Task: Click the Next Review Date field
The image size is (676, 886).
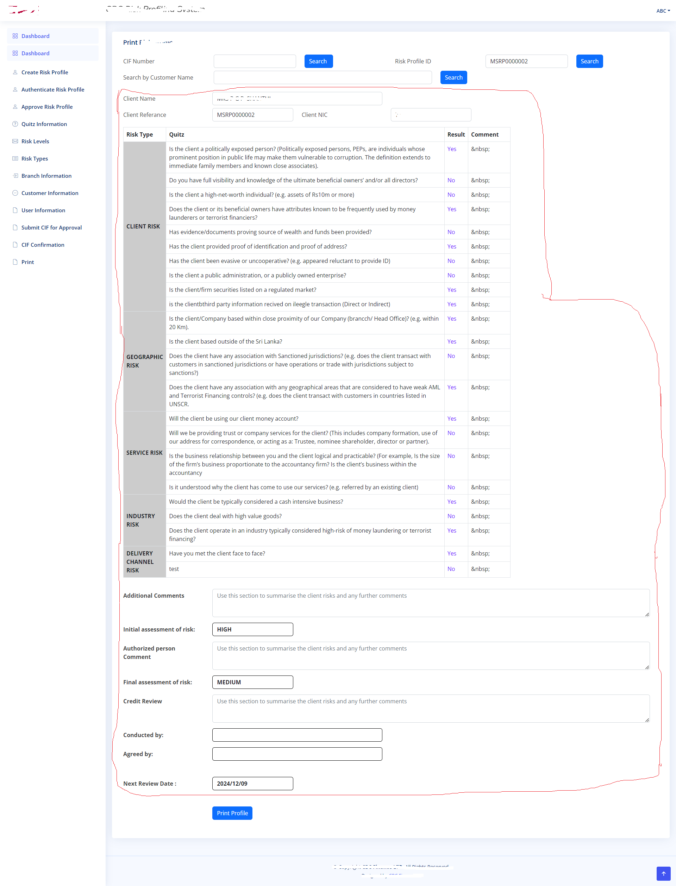Action: (253, 784)
